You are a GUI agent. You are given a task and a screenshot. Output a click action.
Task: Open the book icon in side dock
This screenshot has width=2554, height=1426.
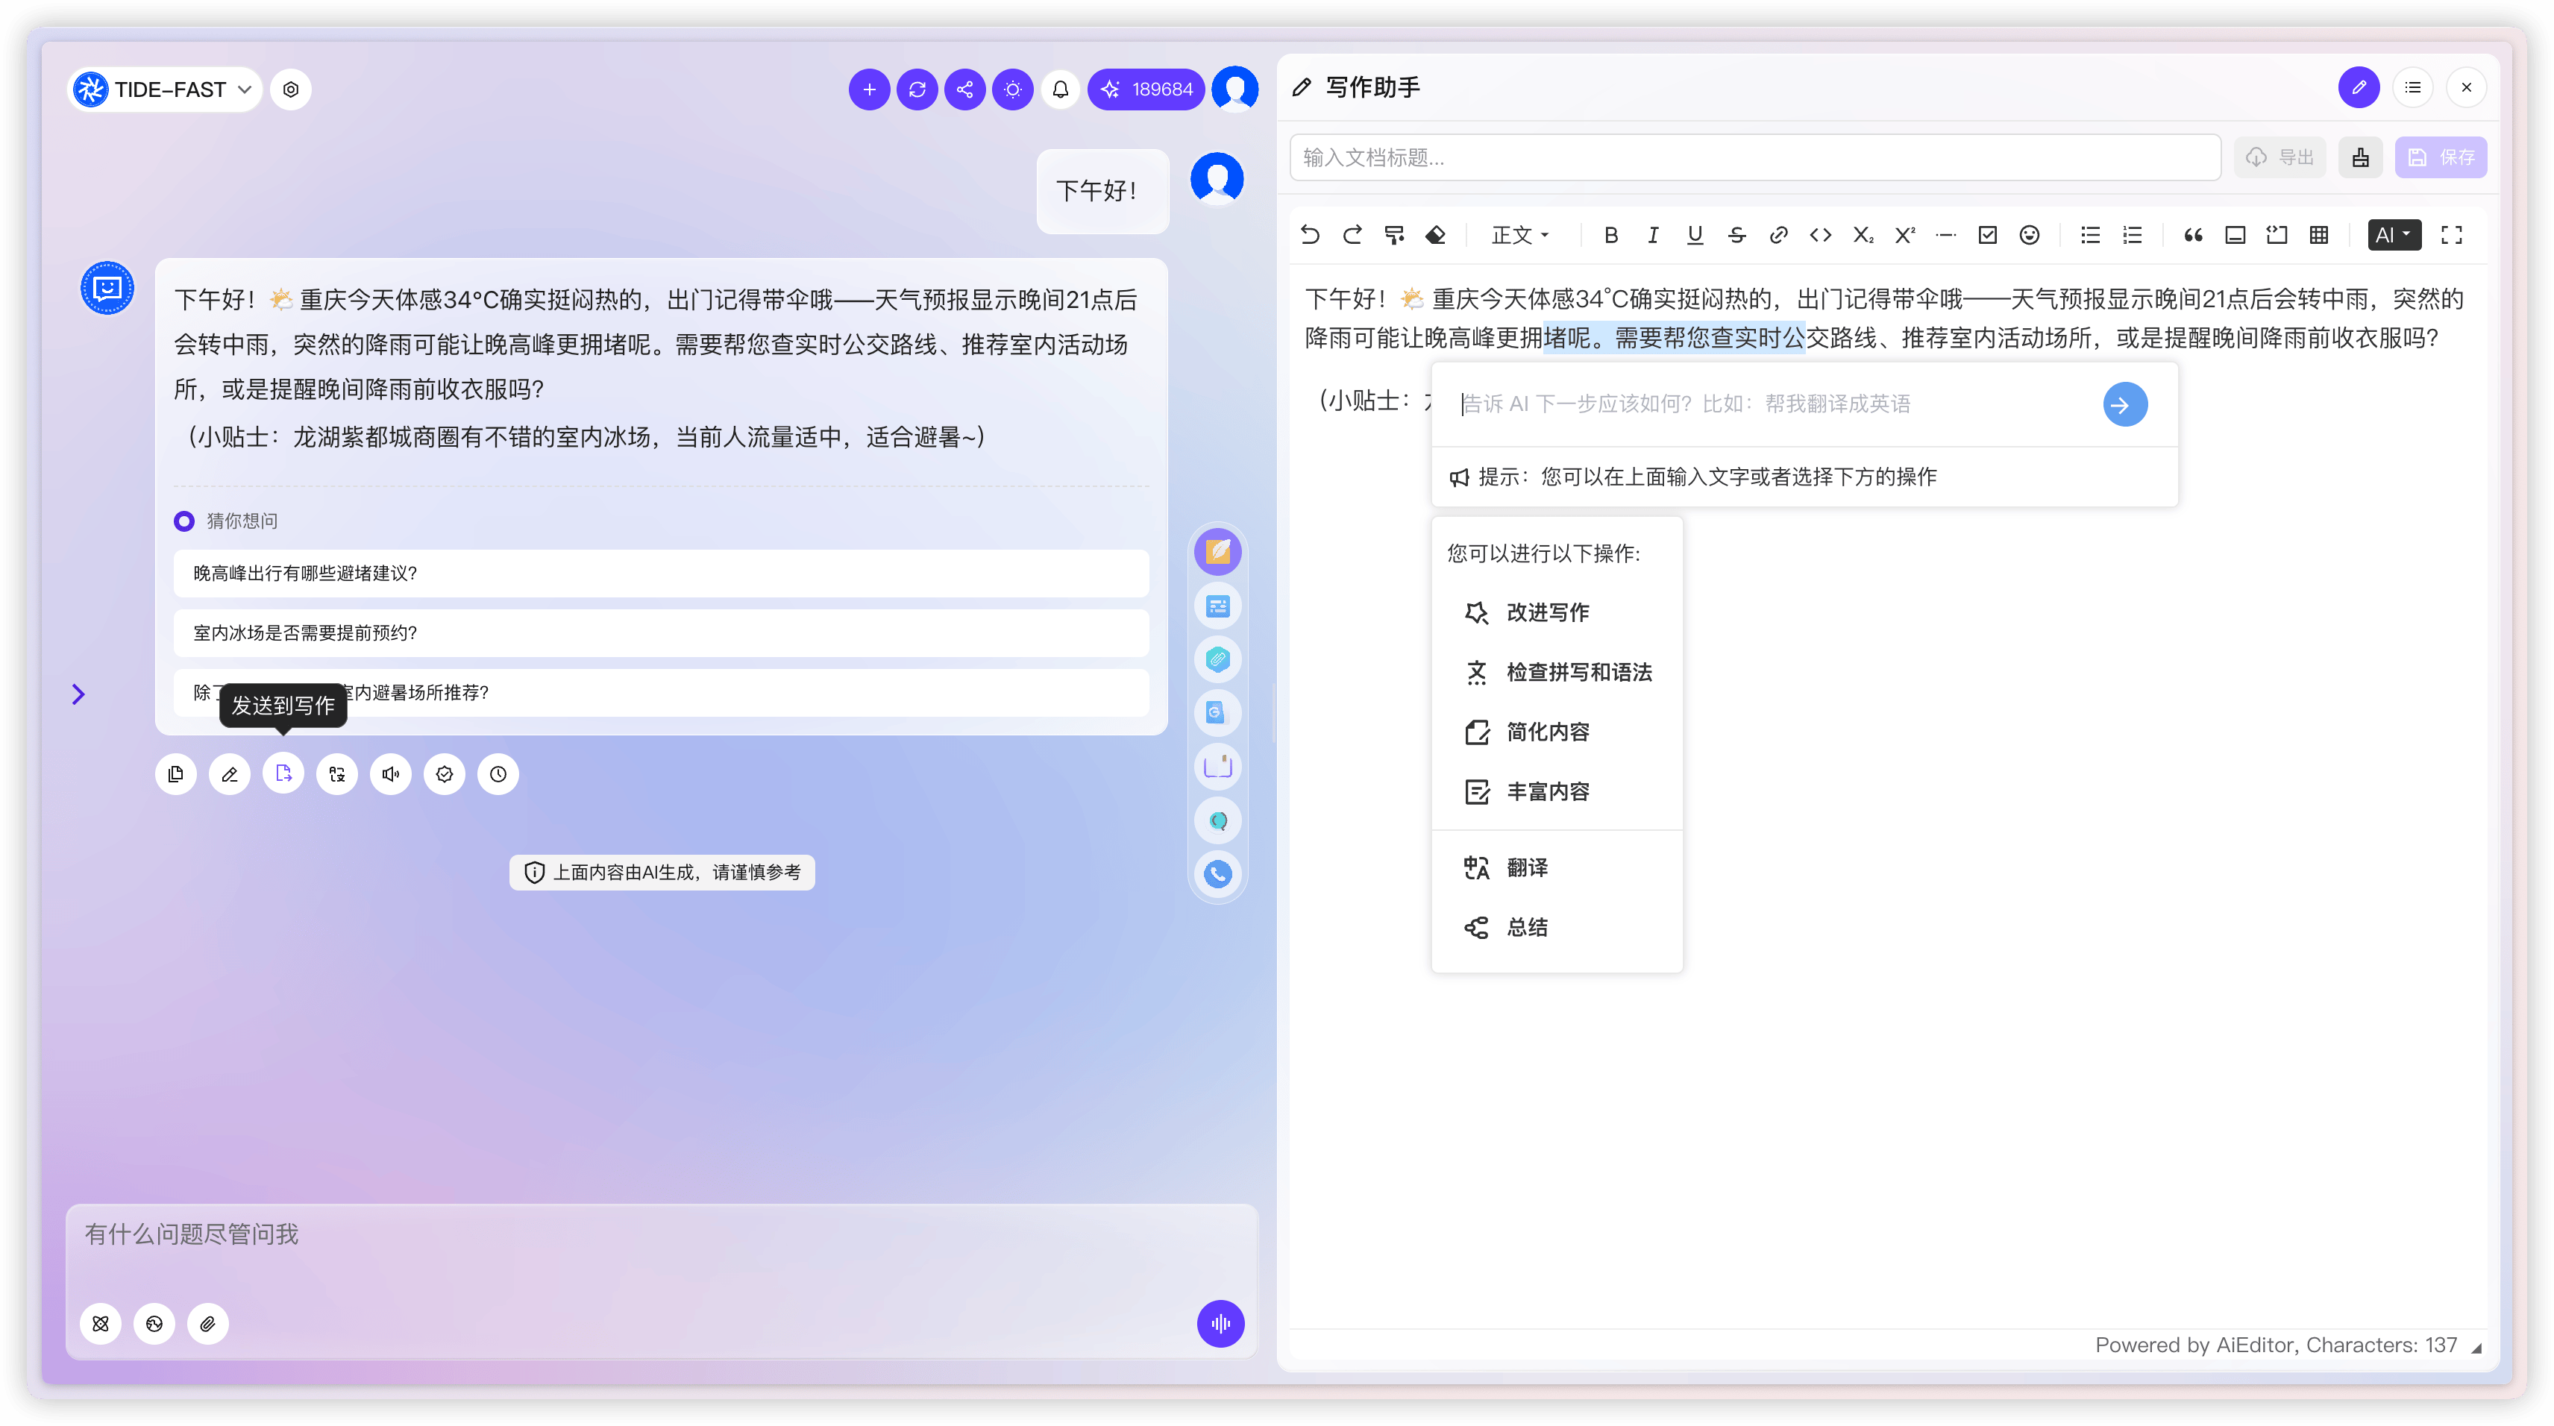(1217, 767)
